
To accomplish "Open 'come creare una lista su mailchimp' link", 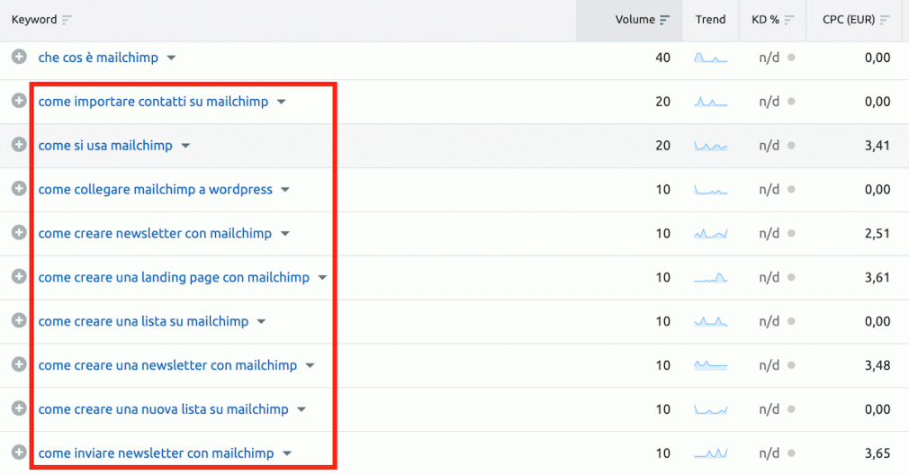I will point(143,321).
